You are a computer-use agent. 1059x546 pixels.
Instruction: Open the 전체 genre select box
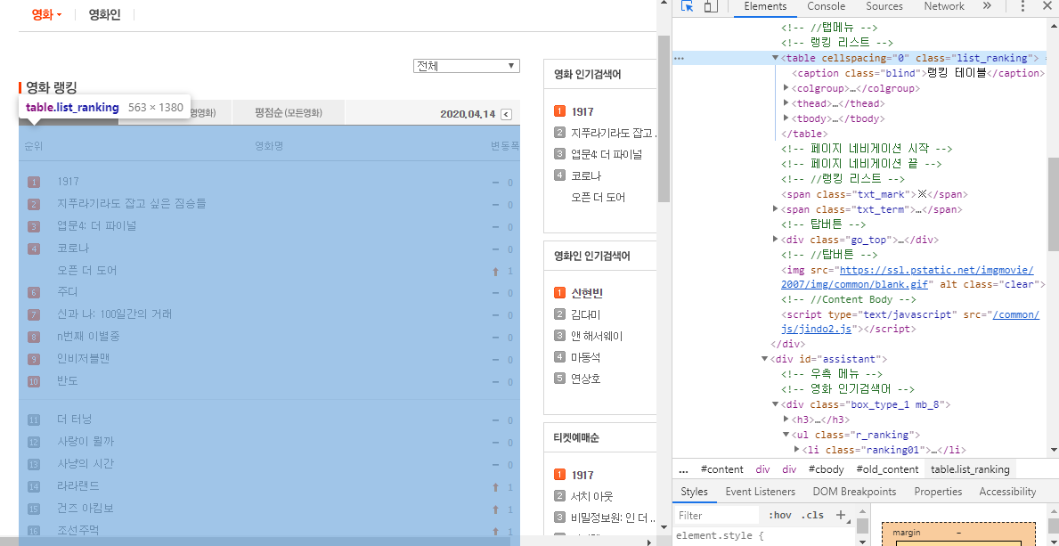pos(467,66)
